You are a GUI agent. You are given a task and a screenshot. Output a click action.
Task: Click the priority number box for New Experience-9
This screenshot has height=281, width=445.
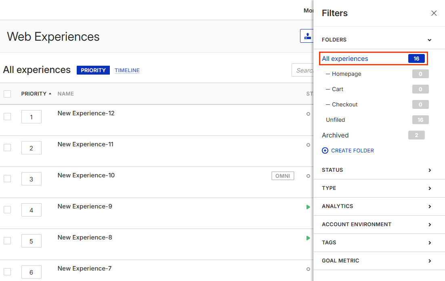coord(31,210)
